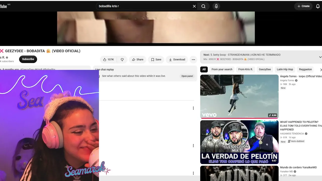Expand the 'Next: 5. betty boop' mix queue
The width and height of the screenshot is (322, 181).
tap(320, 57)
